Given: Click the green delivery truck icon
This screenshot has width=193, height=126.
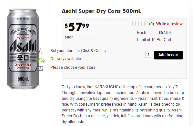Looking at the screenshot, I should point(40,60).
